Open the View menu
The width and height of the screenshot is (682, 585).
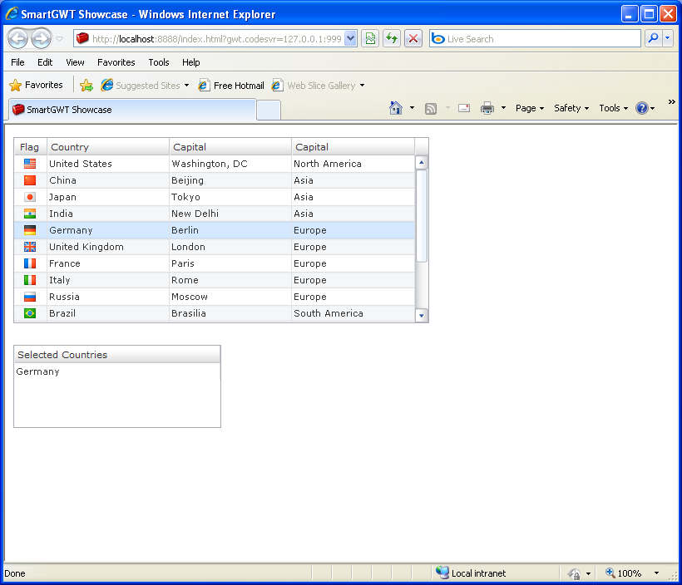pyautogui.click(x=75, y=62)
